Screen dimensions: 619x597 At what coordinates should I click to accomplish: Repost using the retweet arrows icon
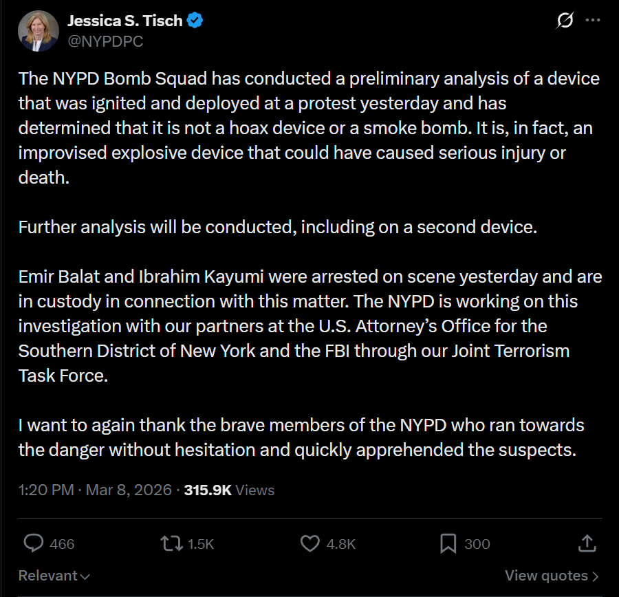[172, 543]
